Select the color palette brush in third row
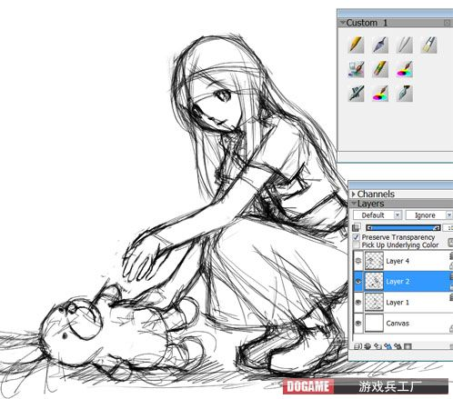The image size is (453, 399). click(380, 94)
